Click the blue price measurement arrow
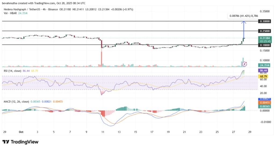Screen dimensions: 275x147 [244, 30]
